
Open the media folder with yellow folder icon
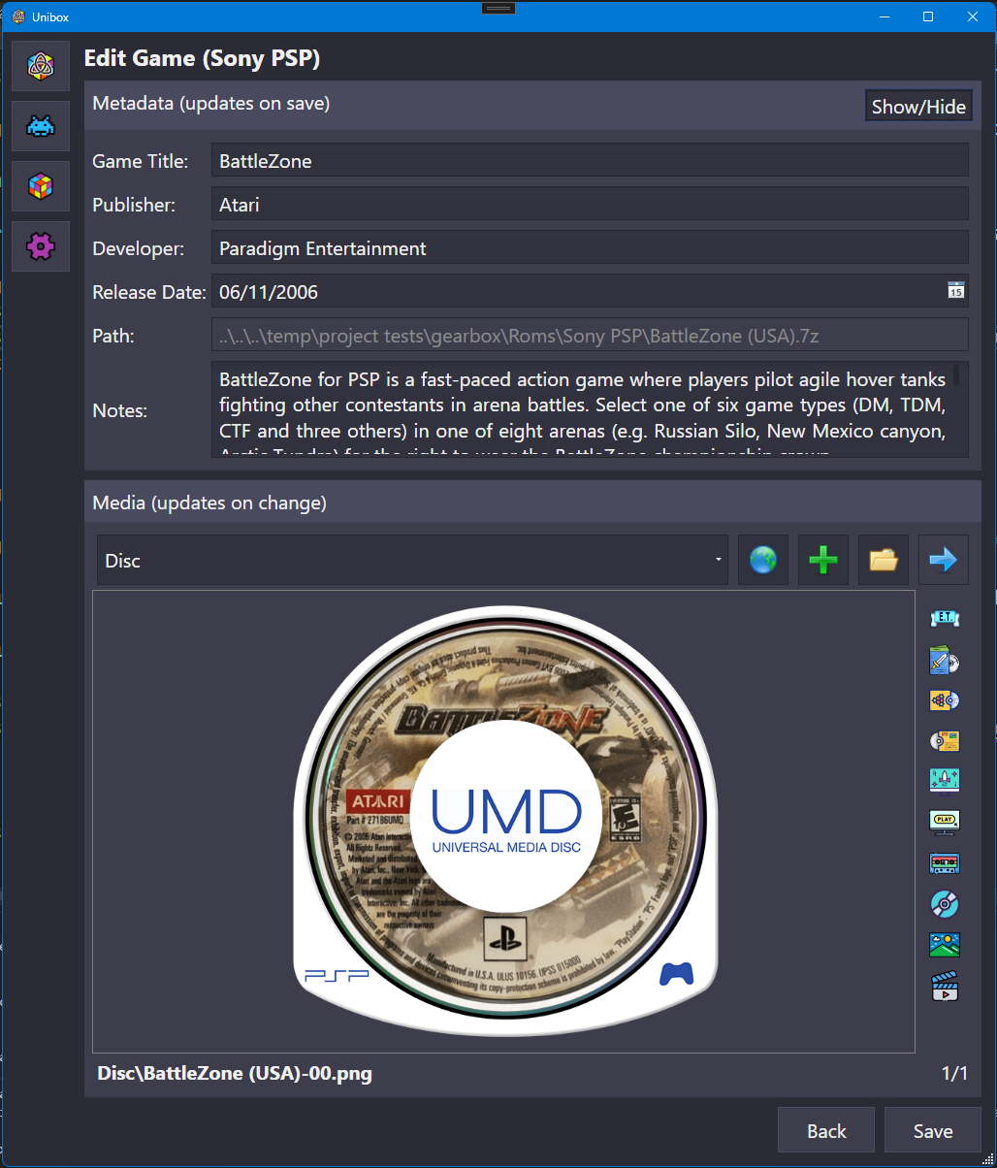click(884, 560)
